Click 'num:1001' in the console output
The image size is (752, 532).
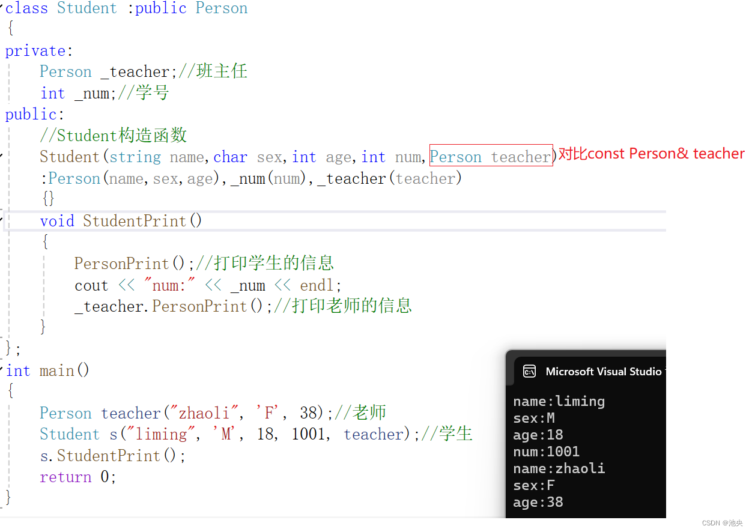coord(547,452)
